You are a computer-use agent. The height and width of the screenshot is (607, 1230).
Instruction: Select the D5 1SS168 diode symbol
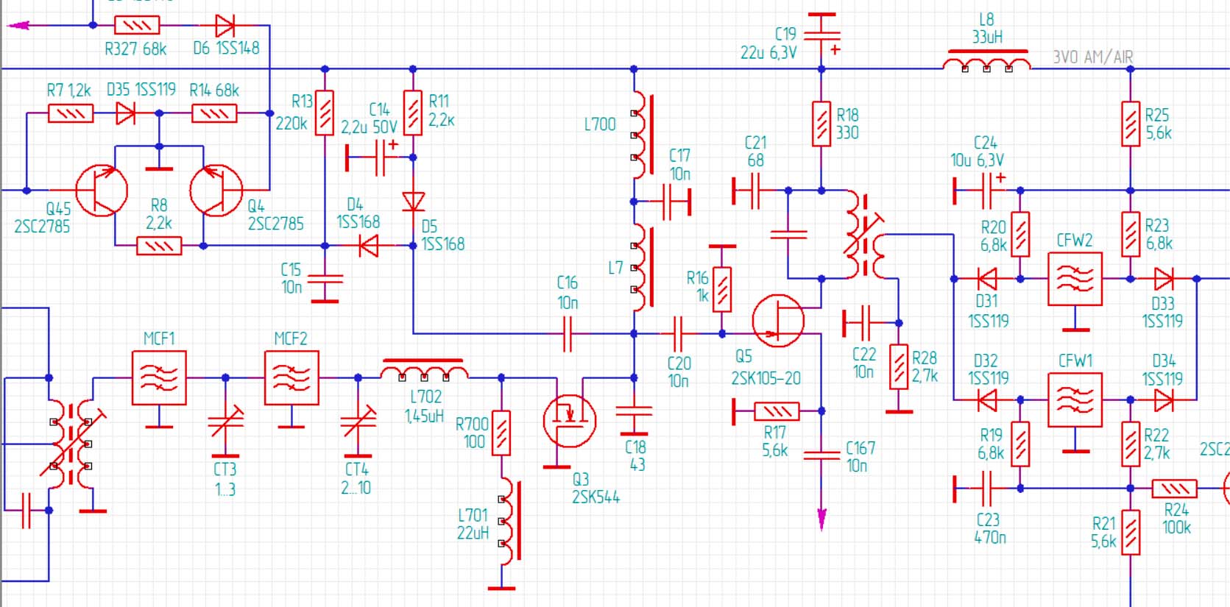413,202
